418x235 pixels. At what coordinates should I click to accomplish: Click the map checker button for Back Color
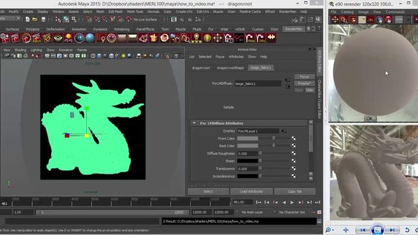(293, 146)
